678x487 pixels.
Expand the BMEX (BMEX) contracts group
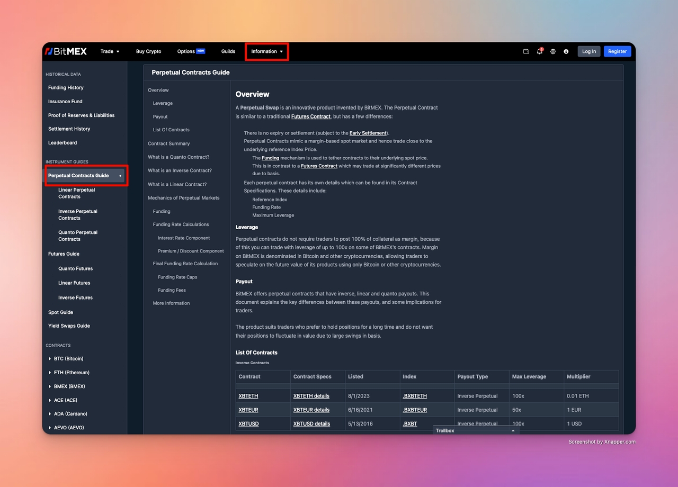[x=50, y=386]
